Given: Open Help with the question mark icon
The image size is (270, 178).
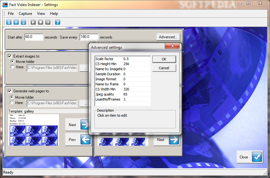Looking at the screenshot, I should coord(58,22).
